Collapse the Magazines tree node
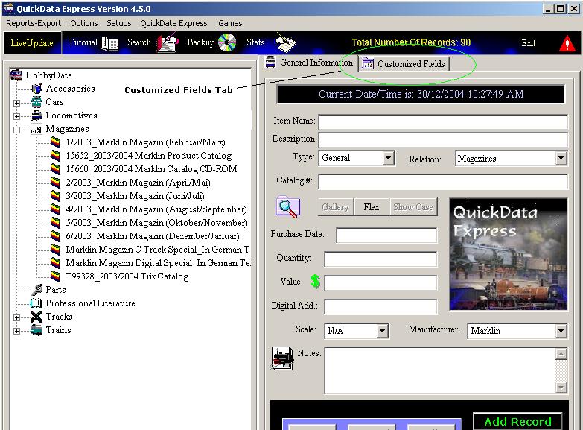Screen dimensions: 583x430 16,130
